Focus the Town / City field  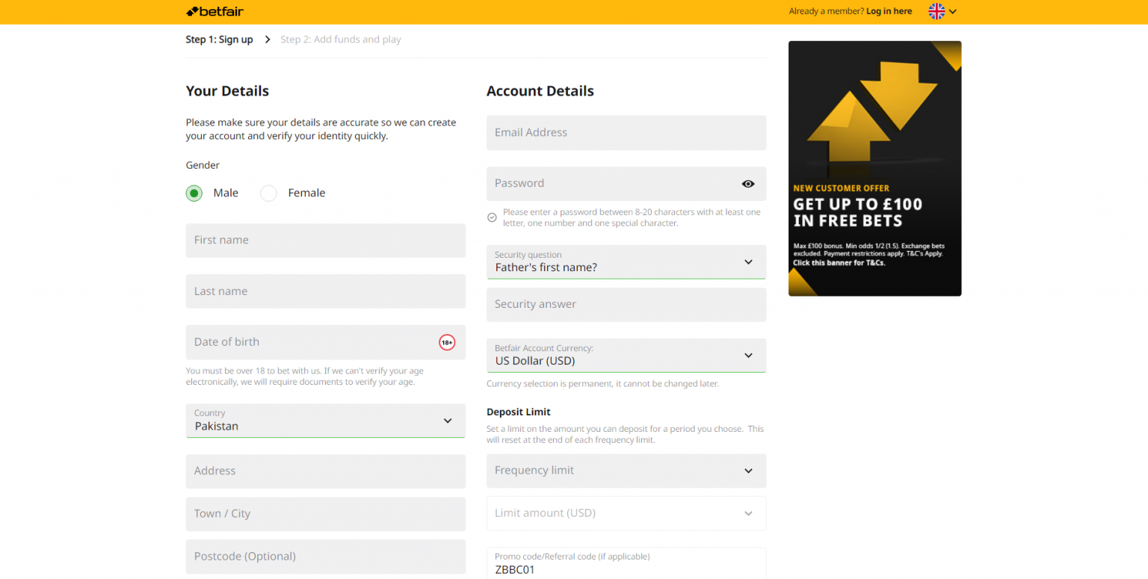325,514
